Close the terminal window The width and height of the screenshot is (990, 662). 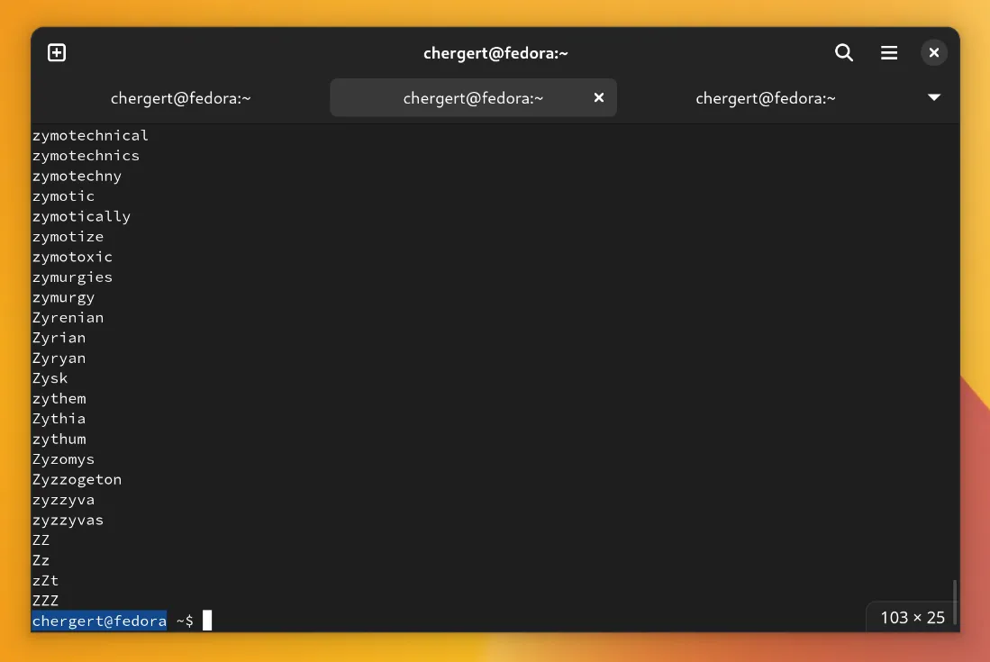pos(934,53)
